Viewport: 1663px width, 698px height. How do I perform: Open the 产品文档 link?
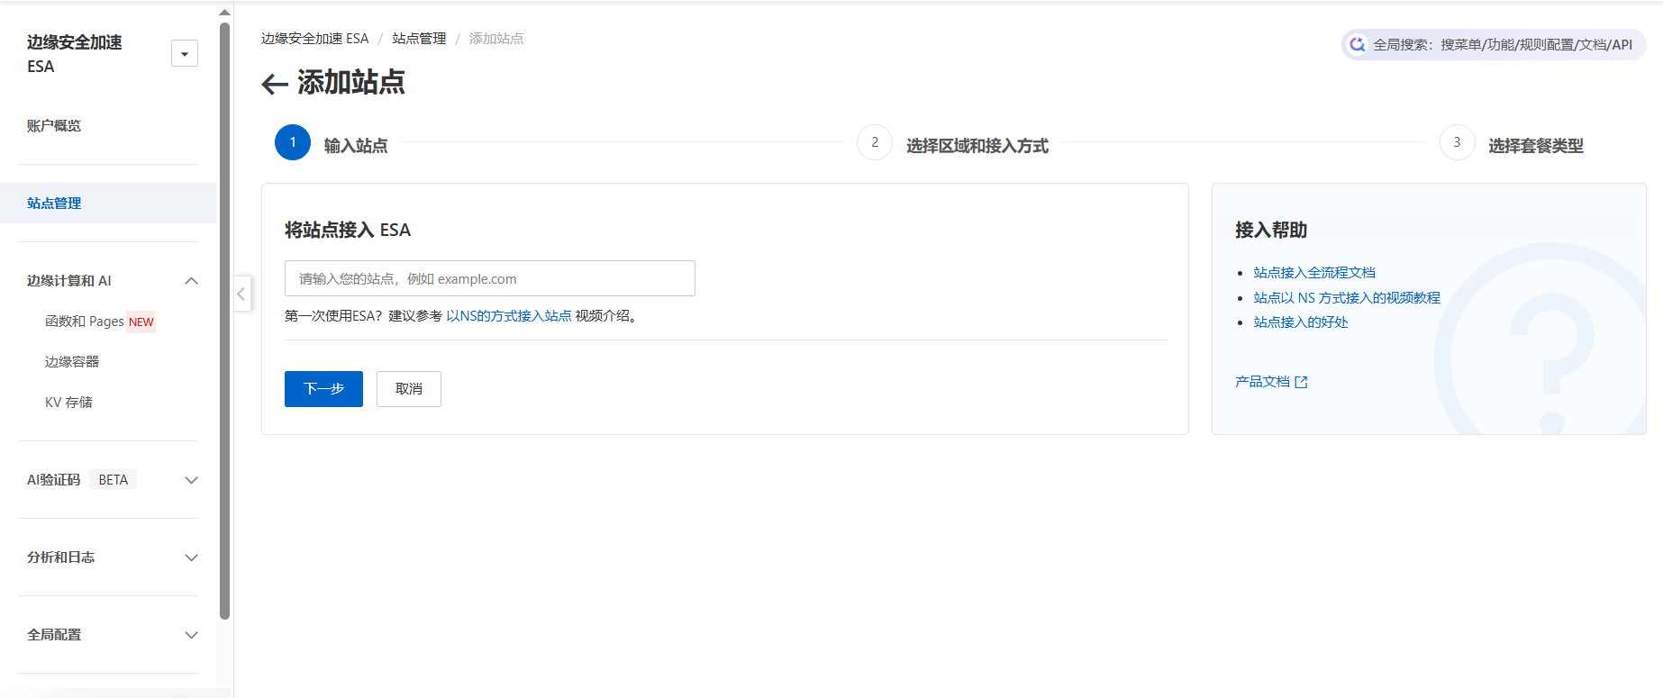click(x=1263, y=382)
